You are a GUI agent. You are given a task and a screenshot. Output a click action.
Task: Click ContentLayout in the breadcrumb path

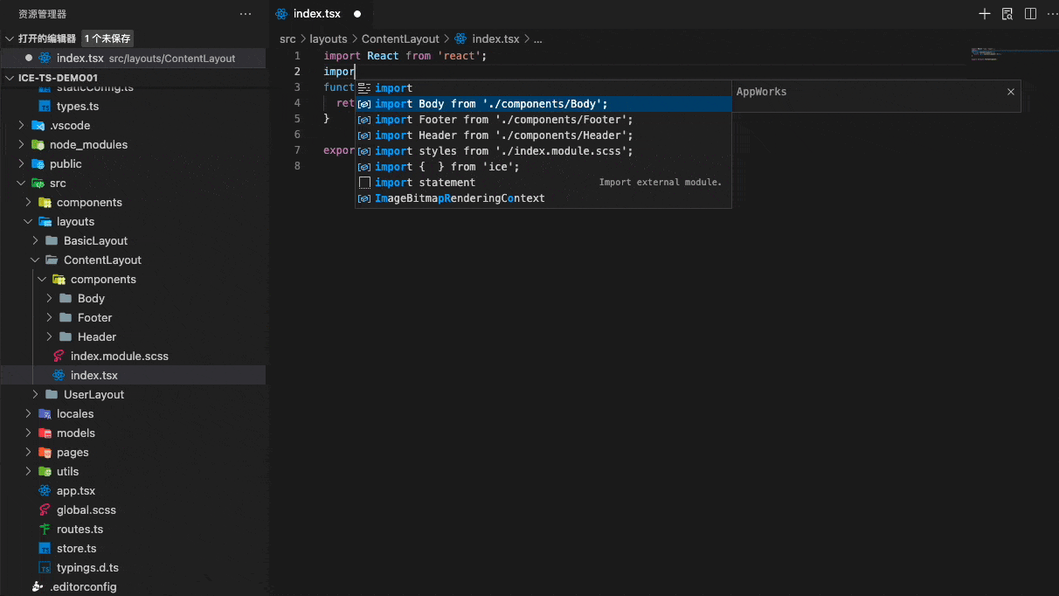tap(400, 39)
